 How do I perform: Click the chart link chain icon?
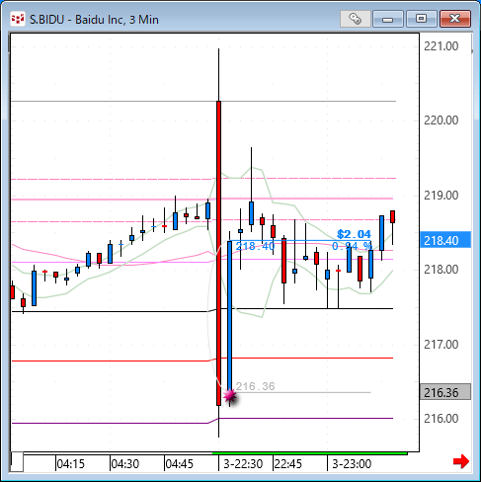pos(355,19)
